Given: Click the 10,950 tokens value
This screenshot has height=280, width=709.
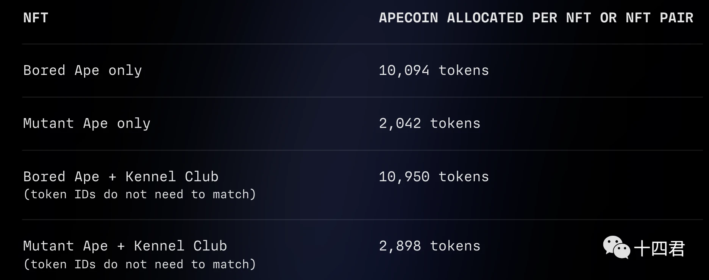Looking at the screenshot, I should coord(434,177).
